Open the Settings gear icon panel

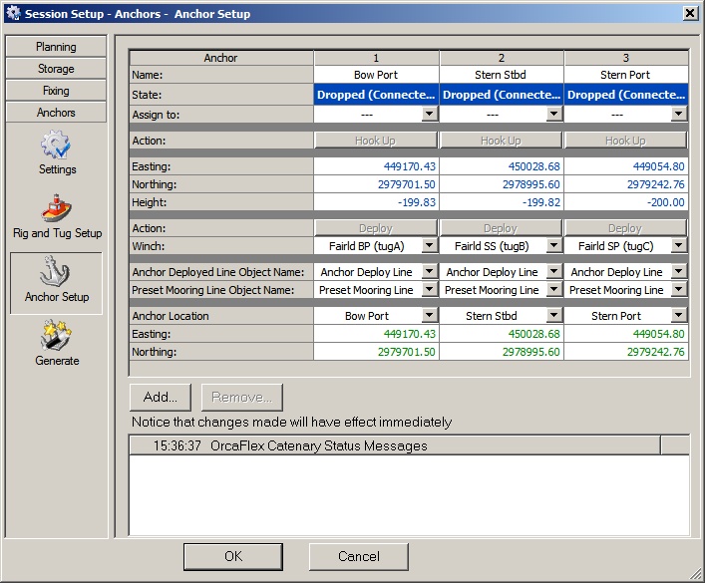click(57, 146)
